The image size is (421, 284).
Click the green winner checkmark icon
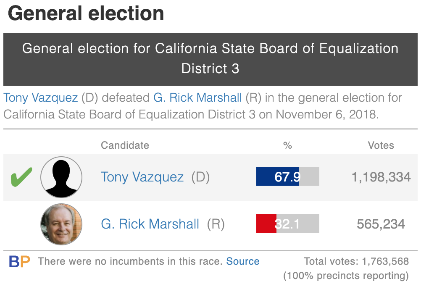click(21, 177)
